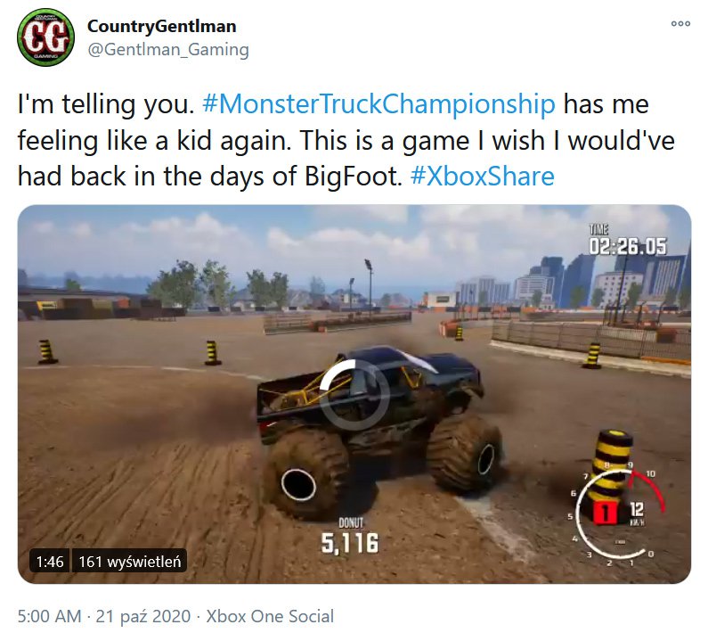Click the red gear number 1 indicator
The height and width of the screenshot is (641, 708).
pos(606,514)
